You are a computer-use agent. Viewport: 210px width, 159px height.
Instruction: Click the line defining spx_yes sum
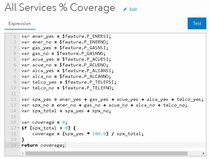pyautogui.click(x=113, y=99)
